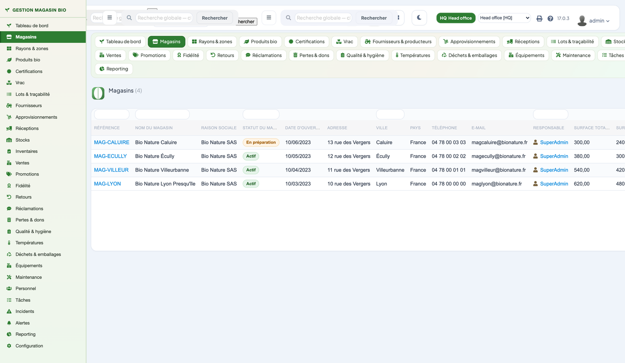The height and width of the screenshot is (363, 625).
Task: Open Températures in the left sidebar
Action: [43, 243]
